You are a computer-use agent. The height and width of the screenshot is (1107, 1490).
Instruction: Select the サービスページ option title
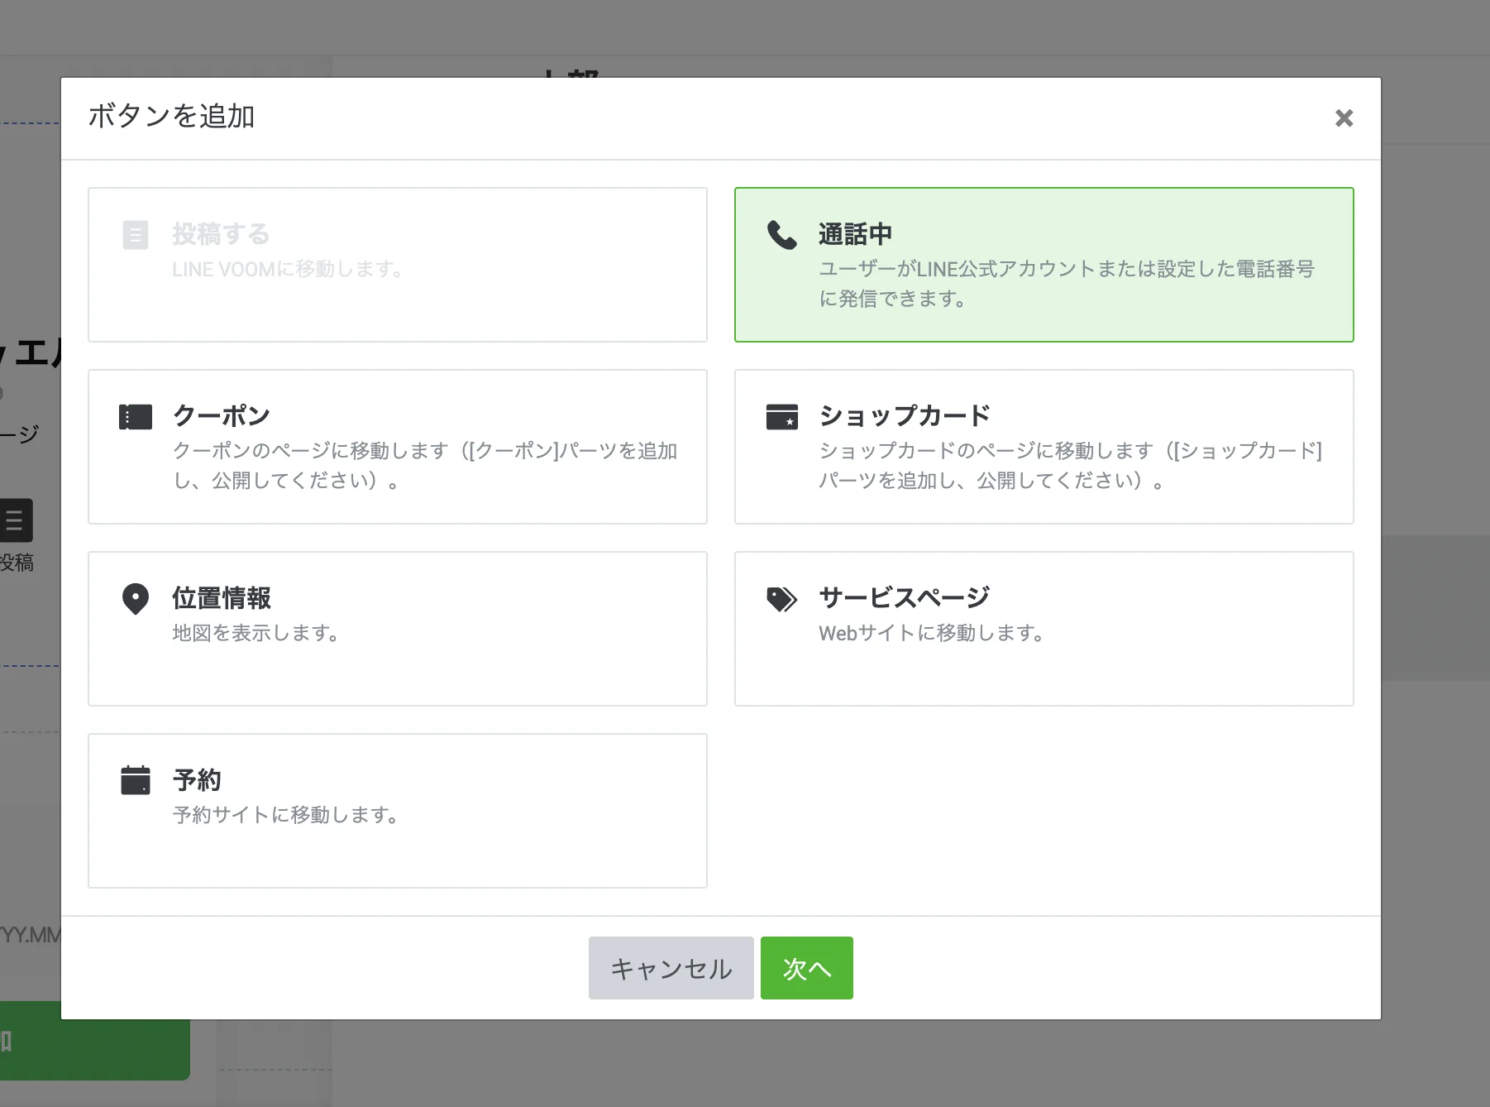pyautogui.click(x=905, y=598)
